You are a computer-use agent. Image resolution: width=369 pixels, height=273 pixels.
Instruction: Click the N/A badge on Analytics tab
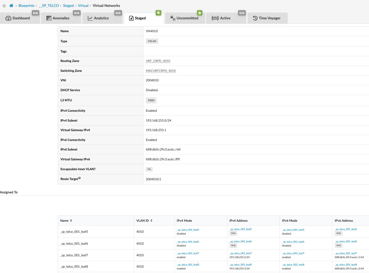pos(118,13)
